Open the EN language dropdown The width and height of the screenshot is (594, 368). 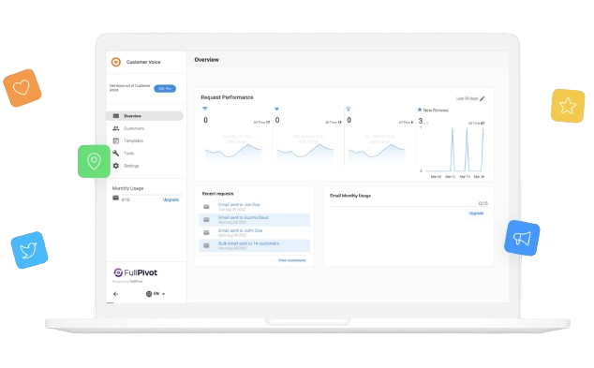(156, 294)
